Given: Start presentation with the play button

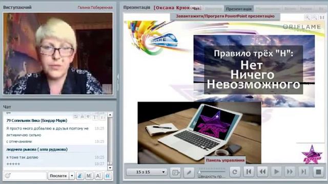Looking at the screenshot, I should [276, 172].
